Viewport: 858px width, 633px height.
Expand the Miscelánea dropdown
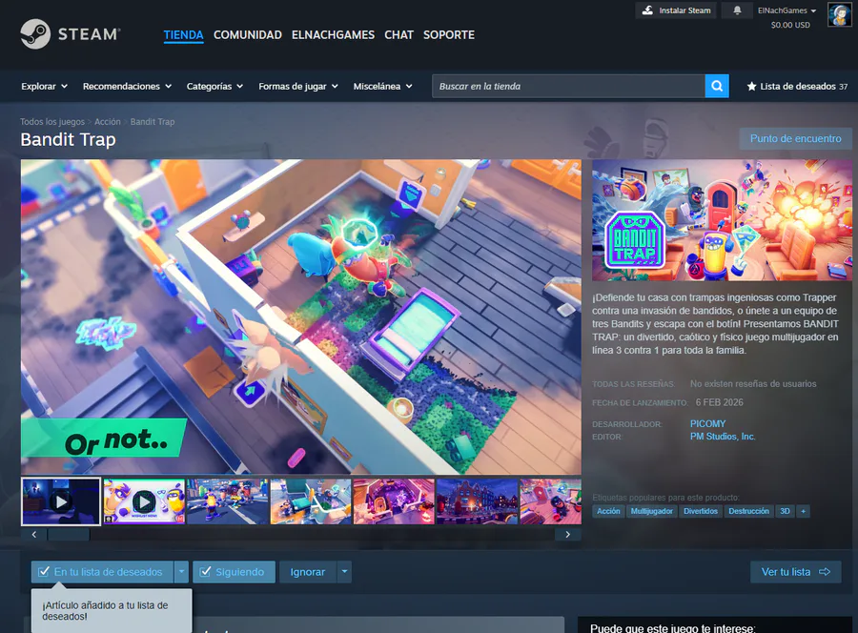[382, 87]
